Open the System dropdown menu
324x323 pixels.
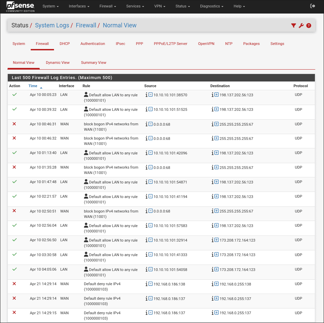pos(51,6)
